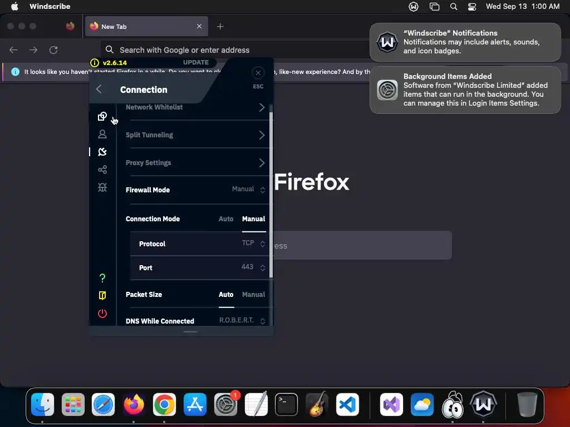Click the Windscribe app icon in Dock
Image resolution: width=570 pixels, height=427 pixels.
click(x=483, y=405)
